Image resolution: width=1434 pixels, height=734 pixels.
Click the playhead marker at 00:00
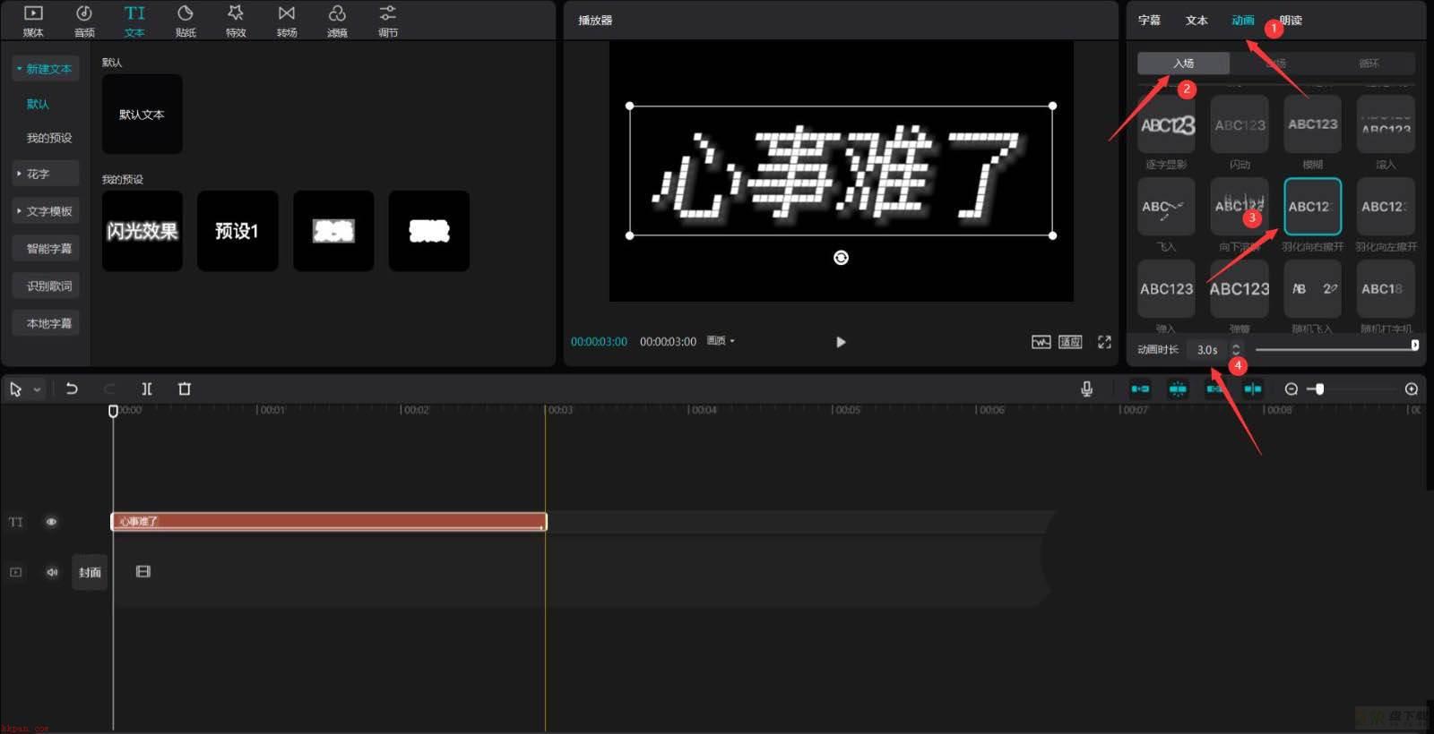113,411
